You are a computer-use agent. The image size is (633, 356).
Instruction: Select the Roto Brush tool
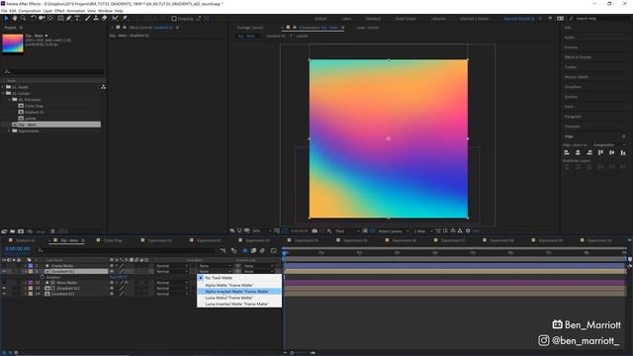click(115, 18)
